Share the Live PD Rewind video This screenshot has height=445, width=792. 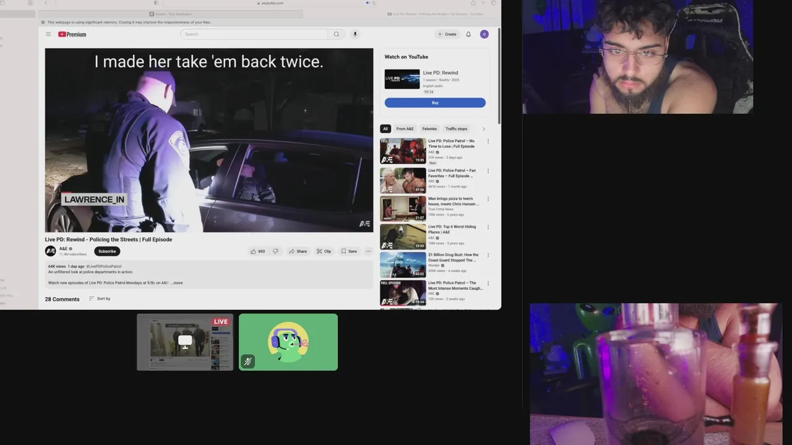[298, 251]
